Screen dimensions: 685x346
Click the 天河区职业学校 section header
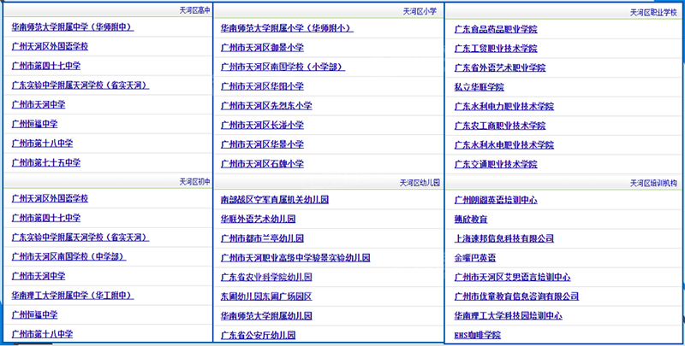coord(653,13)
